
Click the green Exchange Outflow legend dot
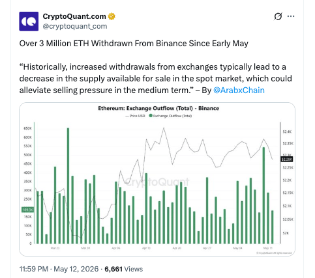point(151,116)
